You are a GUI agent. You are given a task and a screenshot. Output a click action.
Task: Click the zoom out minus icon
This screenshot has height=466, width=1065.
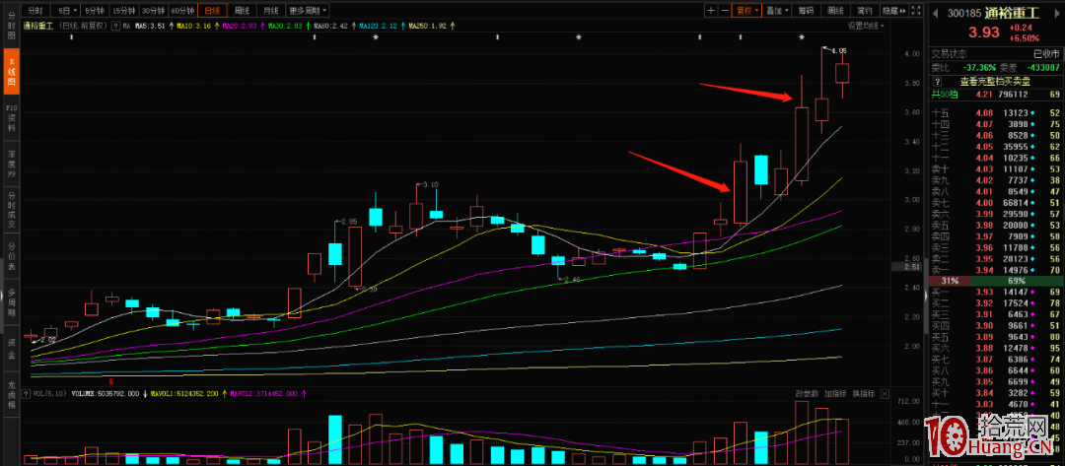coord(725,10)
